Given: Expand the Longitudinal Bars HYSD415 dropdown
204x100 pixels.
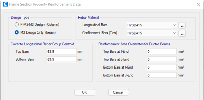Looking at the screenshot, I should click(151, 25).
